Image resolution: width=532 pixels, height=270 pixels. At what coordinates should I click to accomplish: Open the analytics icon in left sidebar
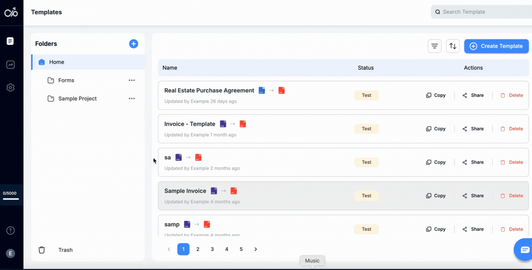10,65
